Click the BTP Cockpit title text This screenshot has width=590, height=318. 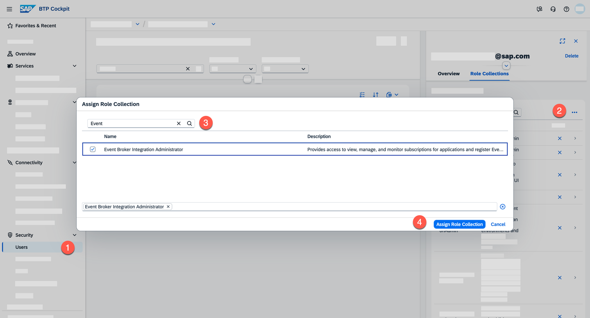coord(54,9)
